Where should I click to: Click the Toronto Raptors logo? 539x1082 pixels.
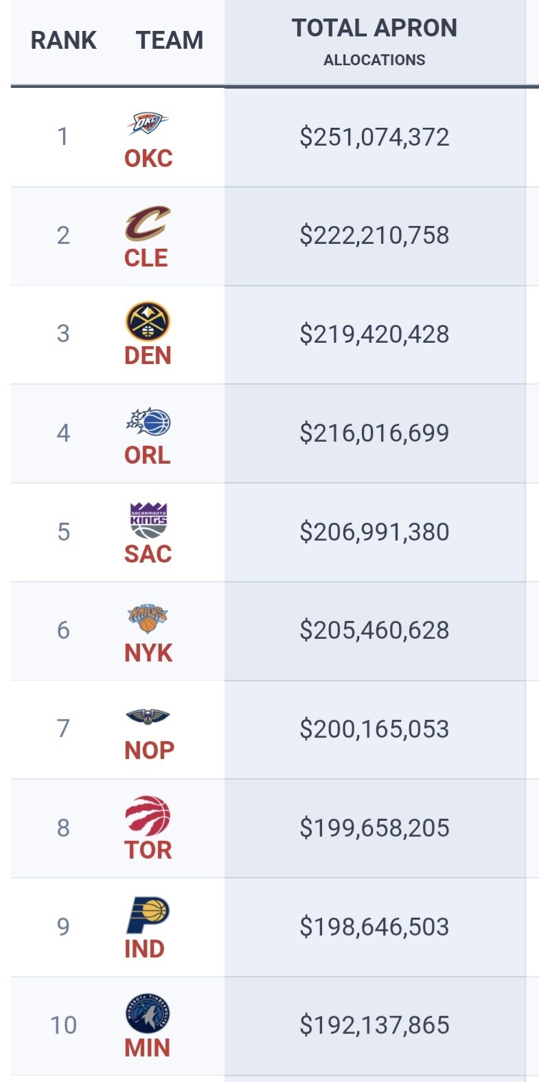point(148,816)
